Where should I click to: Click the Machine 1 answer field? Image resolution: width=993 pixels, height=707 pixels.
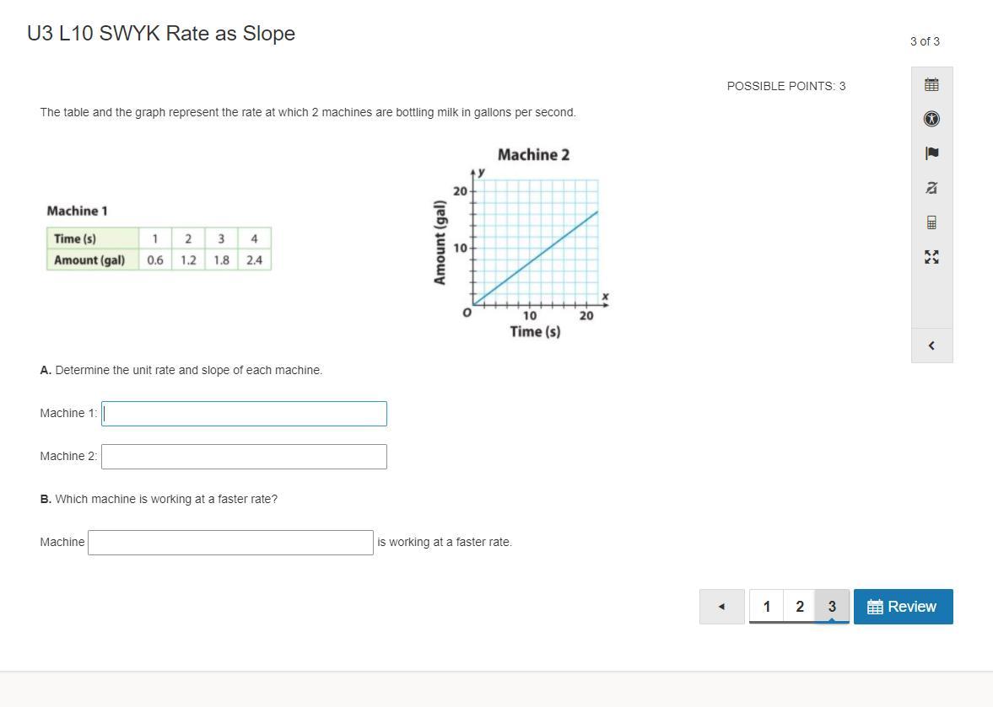point(244,414)
